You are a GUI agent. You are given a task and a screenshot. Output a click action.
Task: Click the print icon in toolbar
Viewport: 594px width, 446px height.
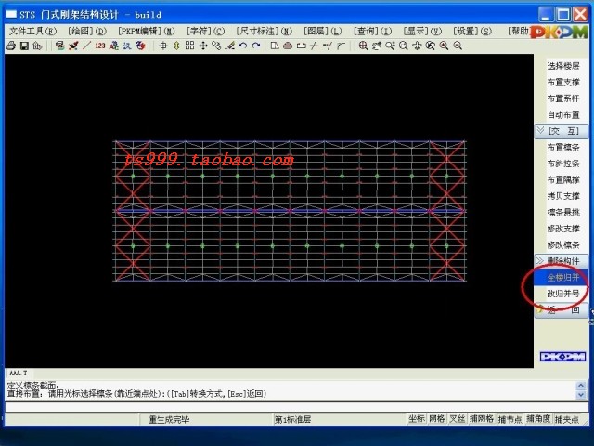pyautogui.click(x=11, y=46)
